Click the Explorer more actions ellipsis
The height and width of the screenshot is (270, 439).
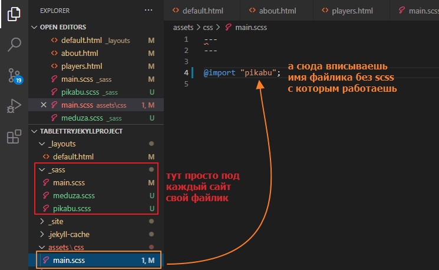[x=148, y=11]
